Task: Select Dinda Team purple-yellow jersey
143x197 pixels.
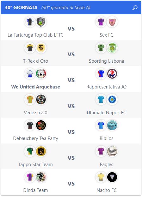Action: pos(30,177)
